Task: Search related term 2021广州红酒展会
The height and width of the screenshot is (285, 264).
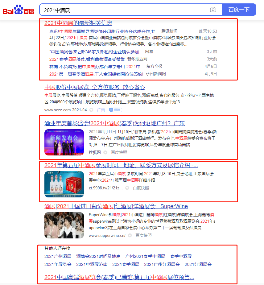Action: (x=162, y=264)
